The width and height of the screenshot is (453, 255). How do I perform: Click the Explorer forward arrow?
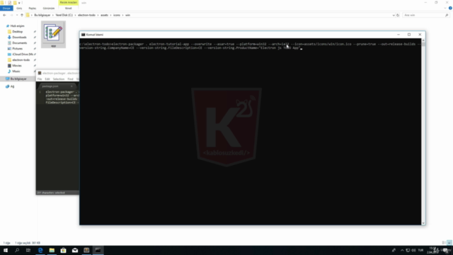11,15
